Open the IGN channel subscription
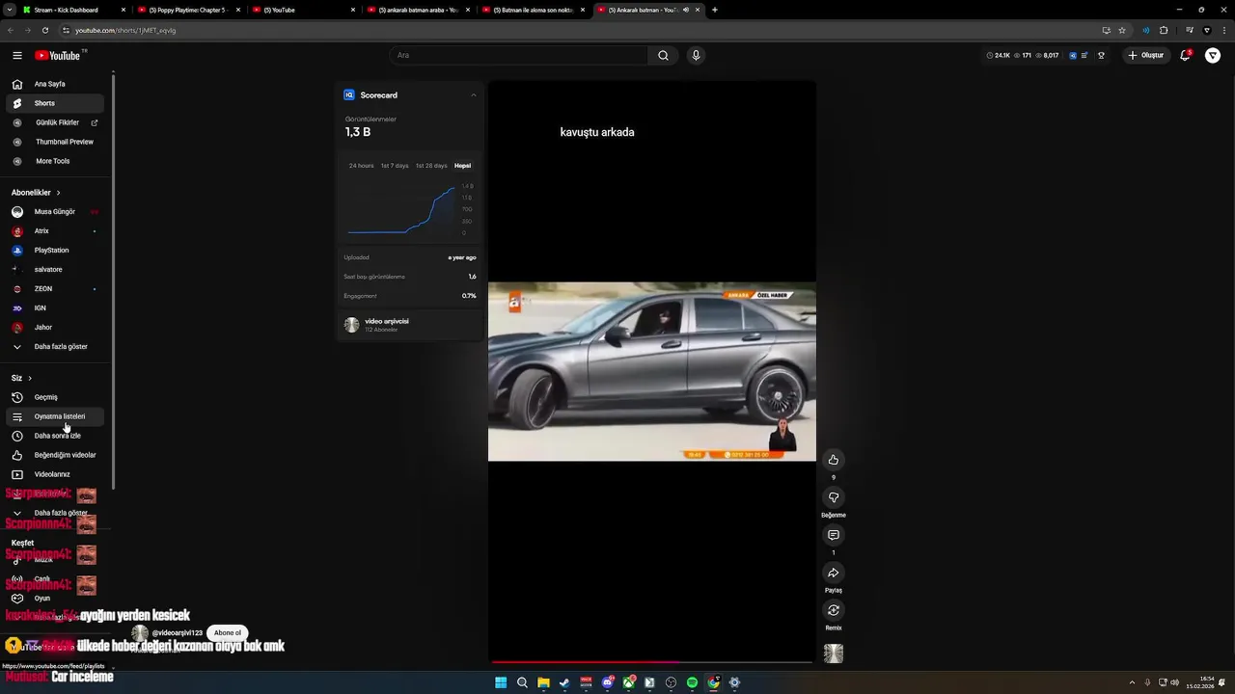Image resolution: width=1235 pixels, height=694 pixels. pyautogui.click(x=55, y=307)
